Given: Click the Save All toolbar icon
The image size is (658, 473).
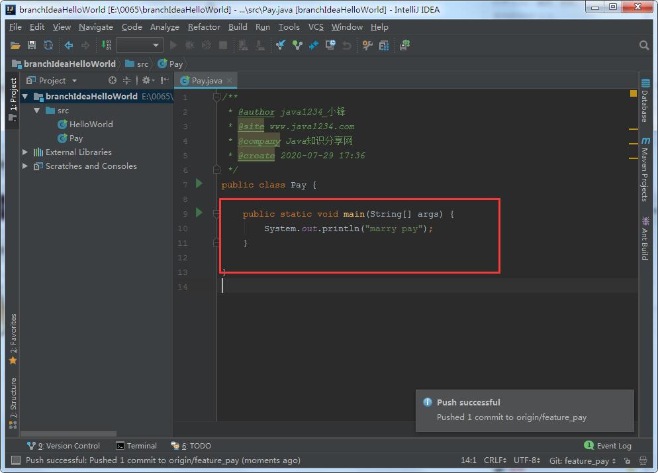Looking at the screenshot, I should pyautogui.click(x=32, y=45).
